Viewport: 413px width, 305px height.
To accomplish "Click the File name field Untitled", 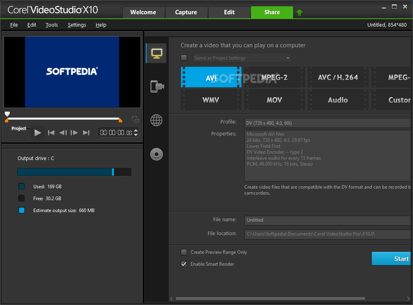I will 328,220.
